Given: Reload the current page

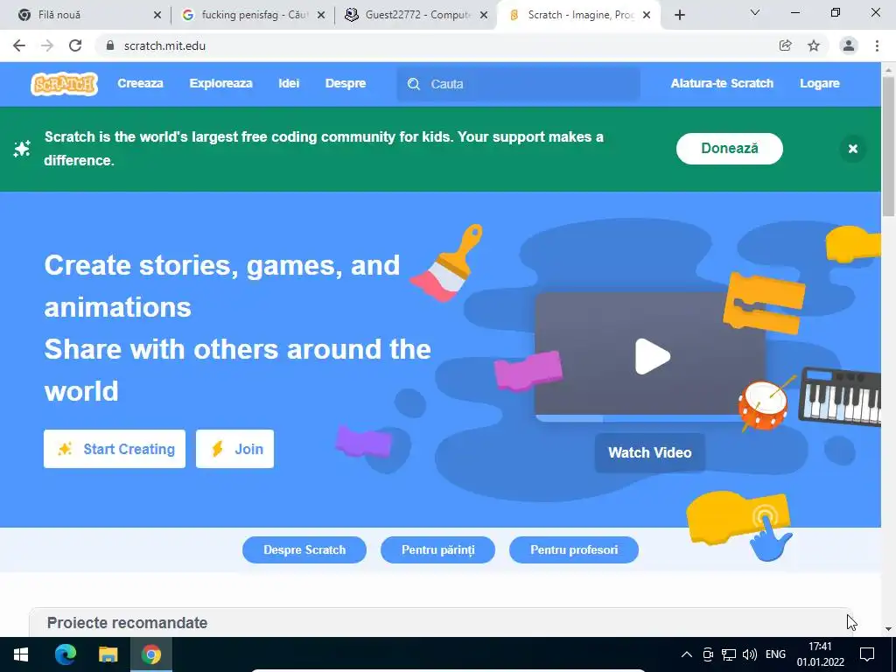Looking at the screenshot, I should (x=75, y=45).
